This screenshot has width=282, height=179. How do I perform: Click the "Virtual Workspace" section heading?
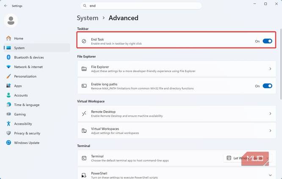[x=91, y=101]
